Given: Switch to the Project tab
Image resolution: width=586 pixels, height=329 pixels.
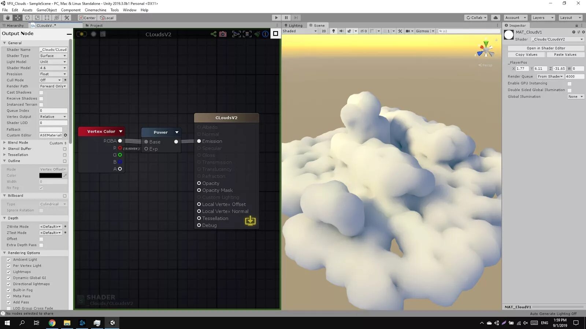Looking at the screenshot, I should point(94,26).
